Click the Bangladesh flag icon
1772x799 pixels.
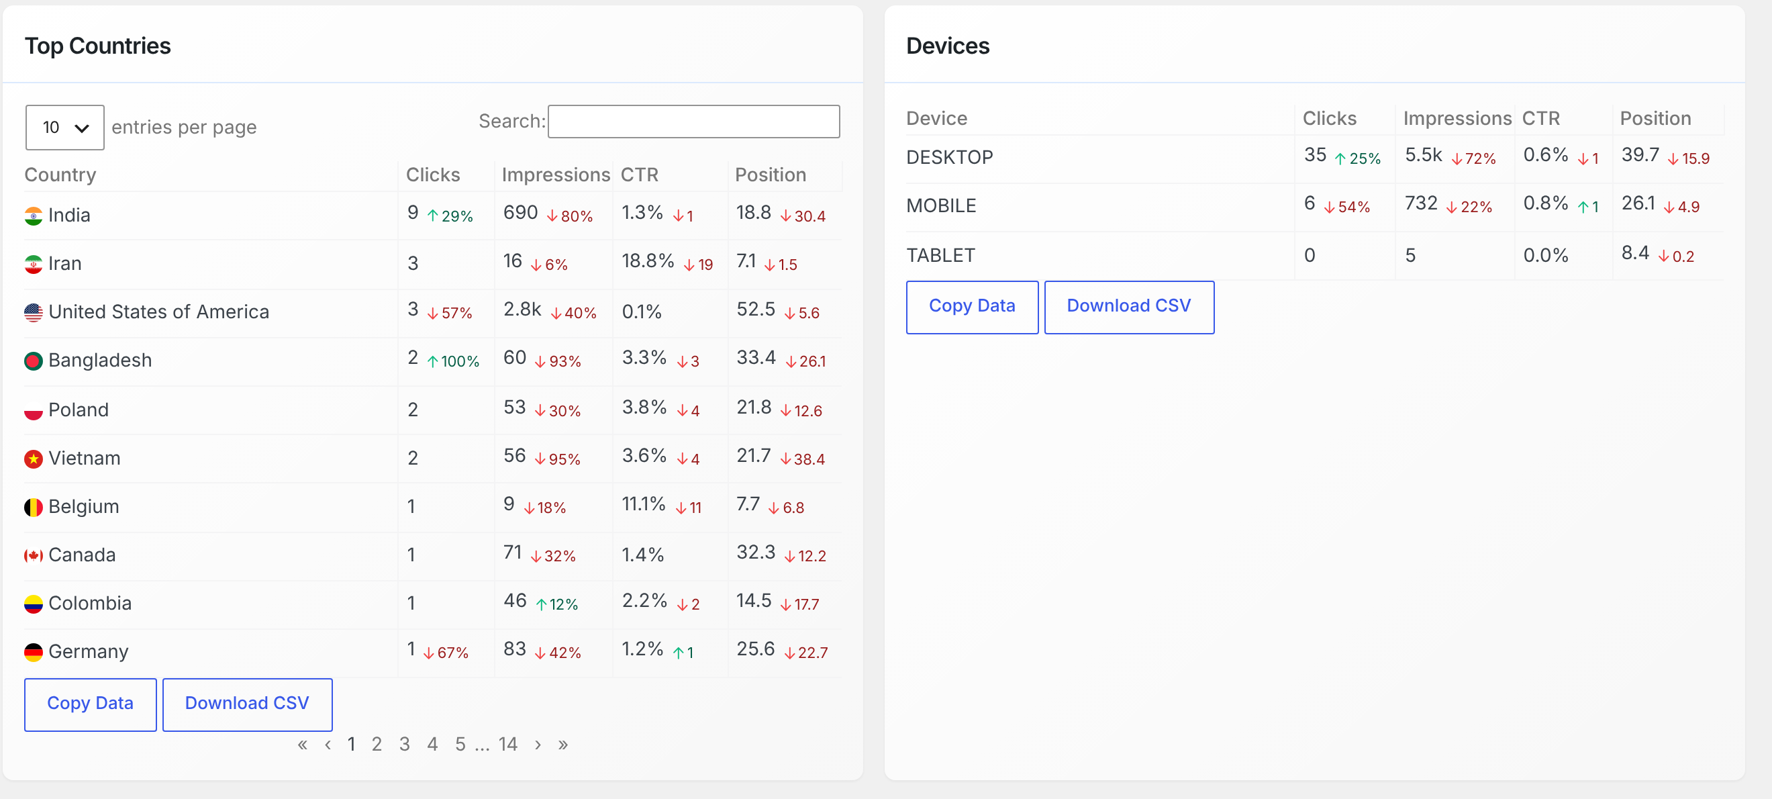[33, 361]
